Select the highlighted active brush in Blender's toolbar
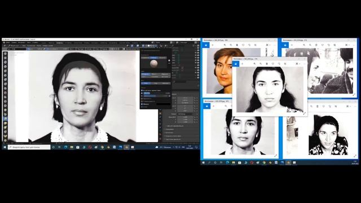361x203 pixels. click(5, 119)
